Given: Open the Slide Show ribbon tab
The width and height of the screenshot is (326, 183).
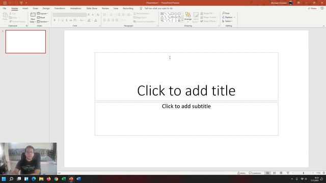Looking at the screenshot, I should (x=92, y=8).
